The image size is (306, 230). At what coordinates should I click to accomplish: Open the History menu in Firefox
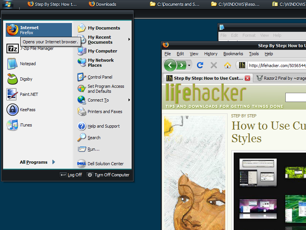[x=210, y=54]
